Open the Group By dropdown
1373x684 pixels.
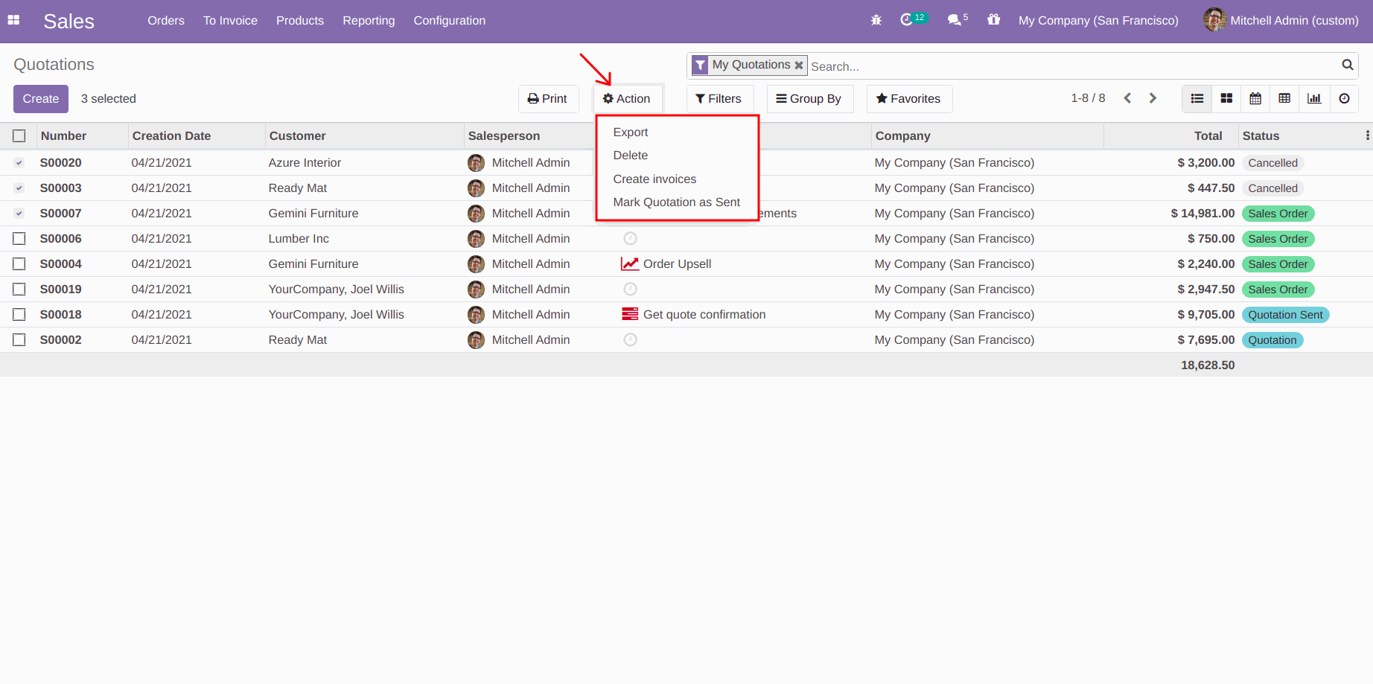[809, 98]
